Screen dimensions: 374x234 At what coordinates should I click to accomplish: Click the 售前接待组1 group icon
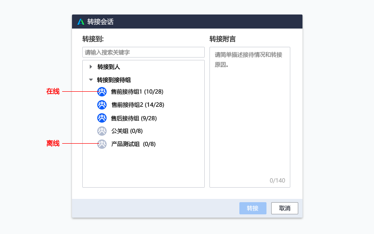point(102,91)
